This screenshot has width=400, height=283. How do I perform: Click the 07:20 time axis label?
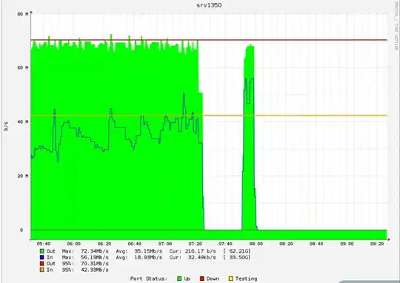pyautogui.click(x=196, y=244)
